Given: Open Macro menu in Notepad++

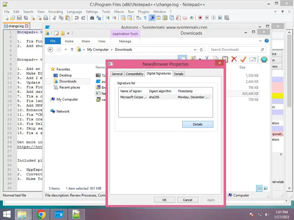Looking at the screenshot, I should (119, 11).
